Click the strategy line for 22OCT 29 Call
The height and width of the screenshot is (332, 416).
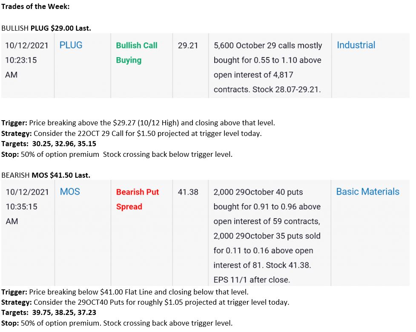131,133
